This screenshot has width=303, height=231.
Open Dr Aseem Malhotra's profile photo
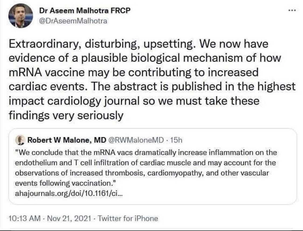[x=21, y=16]
